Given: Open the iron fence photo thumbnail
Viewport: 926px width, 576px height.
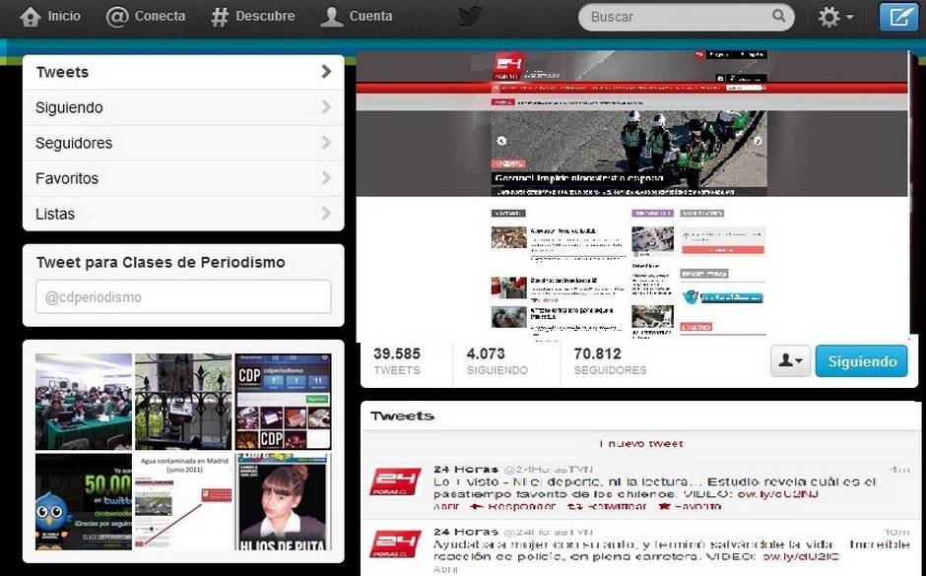Looking at the screenshot, I should pos(183,402).
